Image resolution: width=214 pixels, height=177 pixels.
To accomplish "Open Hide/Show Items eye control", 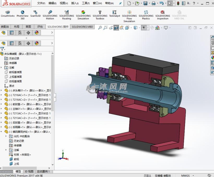I will 144,28.
